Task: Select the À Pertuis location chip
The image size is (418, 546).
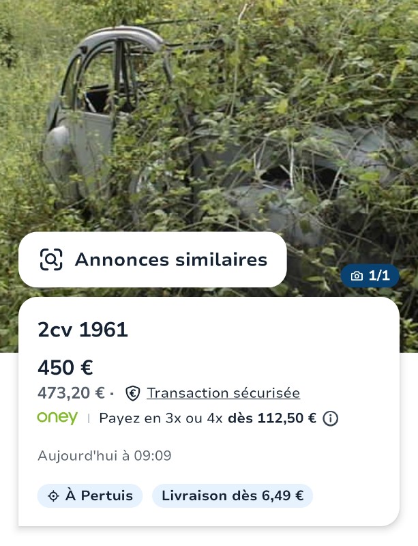Action: (x=90, y=495)
